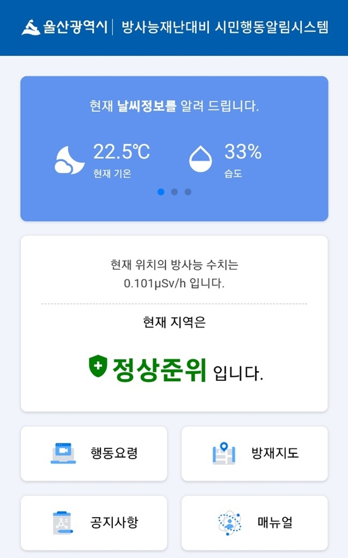This screenshot has width=348, height=558.
Task: Open the 공지사항 notices section
Action: (93, 521)
